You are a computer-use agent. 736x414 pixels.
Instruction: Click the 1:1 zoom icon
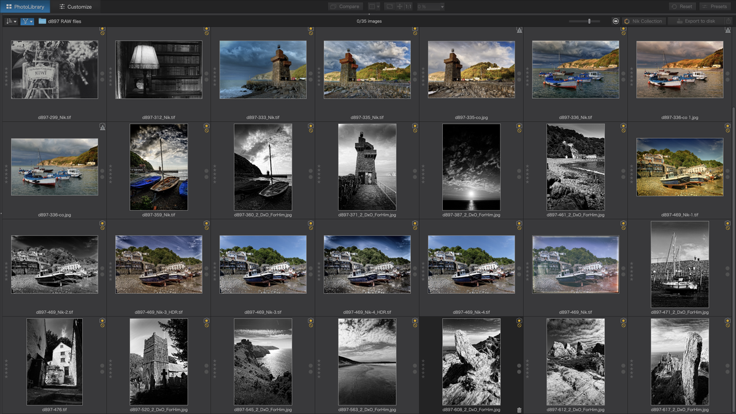click(408, 7)
